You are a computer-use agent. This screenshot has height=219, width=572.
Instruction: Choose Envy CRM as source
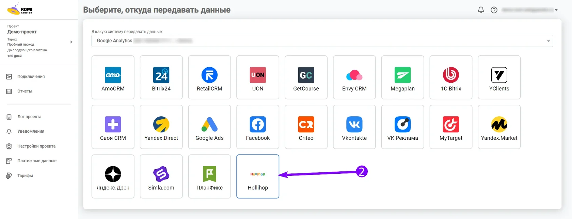pos(354,78)
